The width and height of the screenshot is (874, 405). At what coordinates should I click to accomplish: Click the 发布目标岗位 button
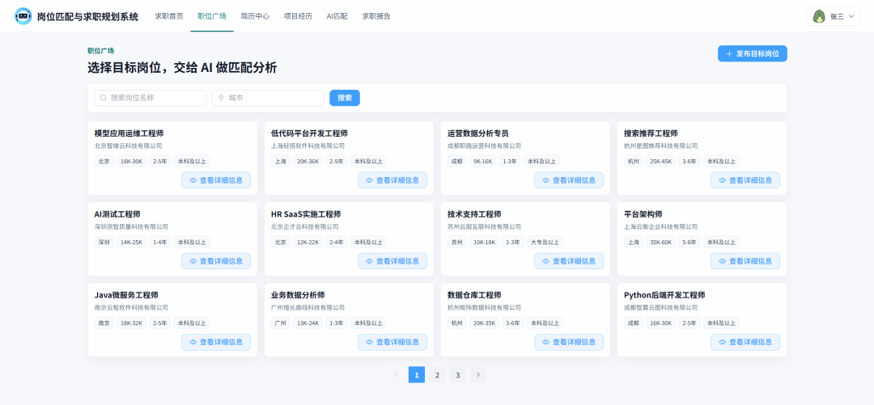tap(753, 53)
